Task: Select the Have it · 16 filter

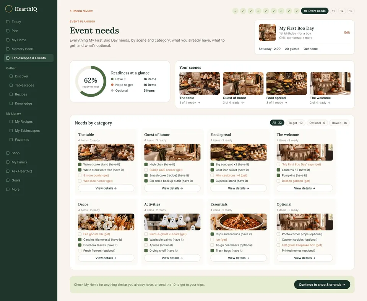Action: tap(339, 123)
